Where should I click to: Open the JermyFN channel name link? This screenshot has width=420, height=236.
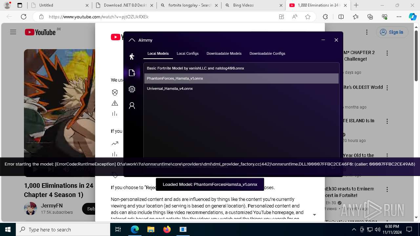coord(52,206)
